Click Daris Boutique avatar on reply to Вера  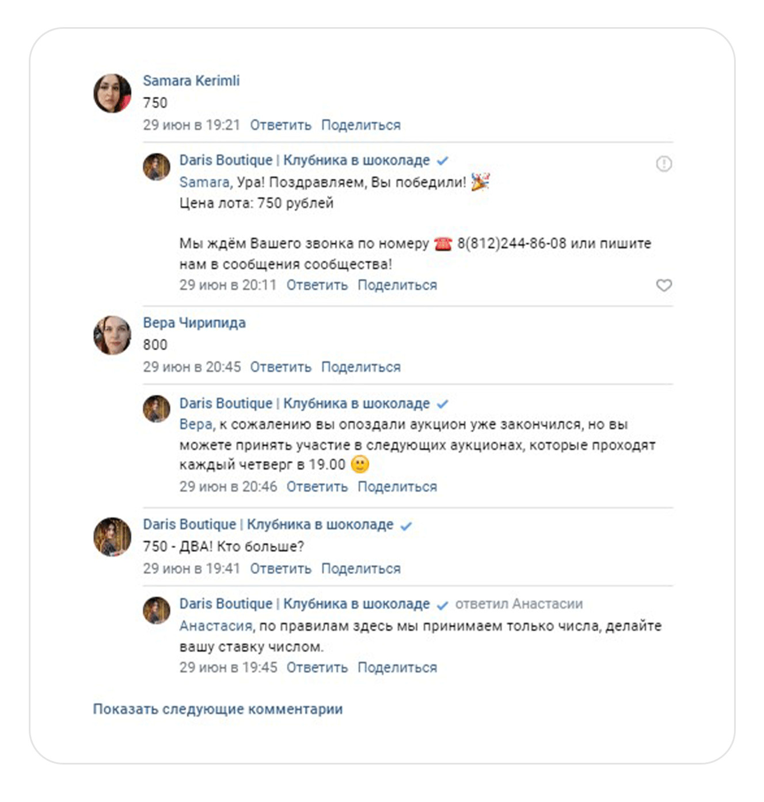click(x=157, y=409)
